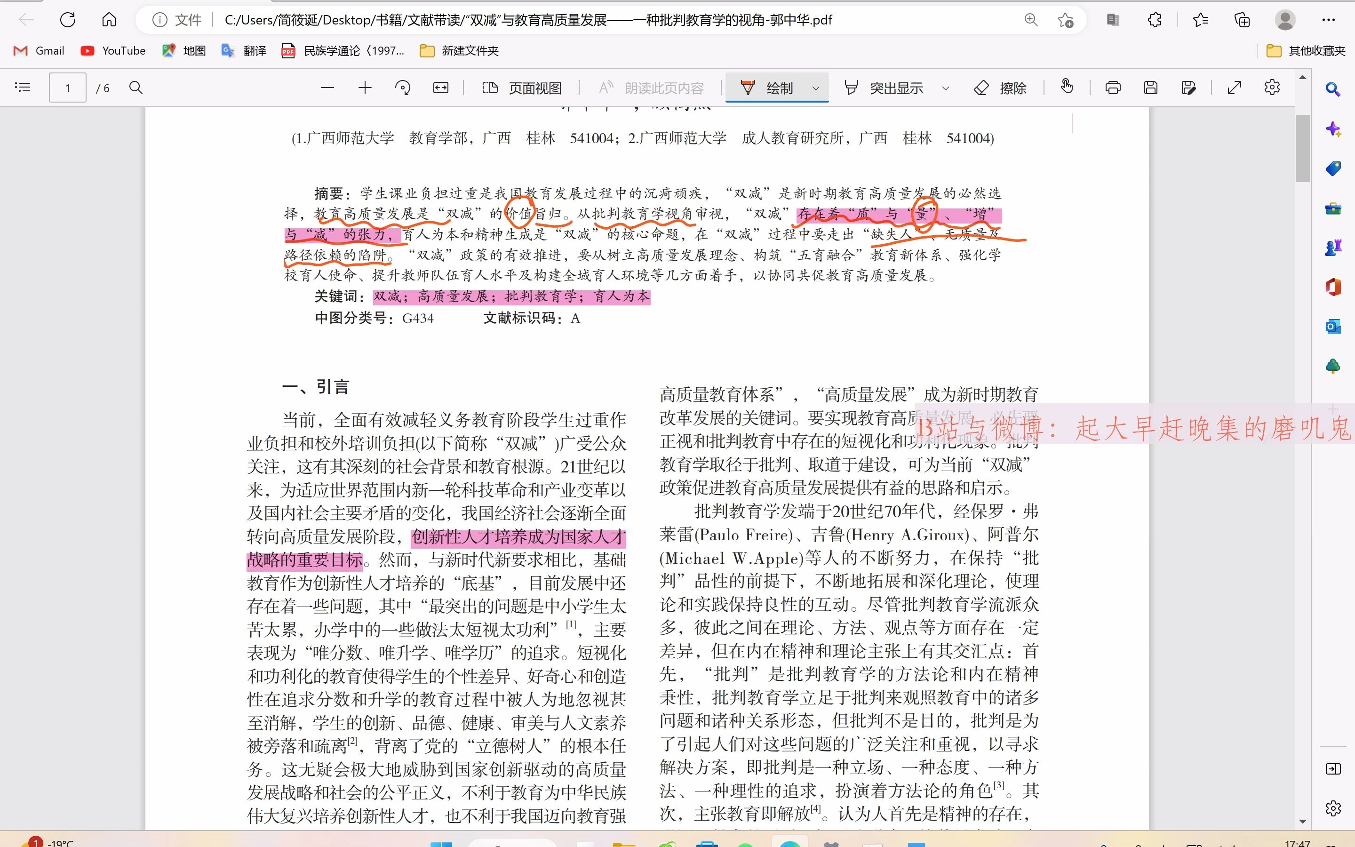Viewport: 1355px width, 847px height.
Task: Fit PDF page to width
Action: (441, 88)
